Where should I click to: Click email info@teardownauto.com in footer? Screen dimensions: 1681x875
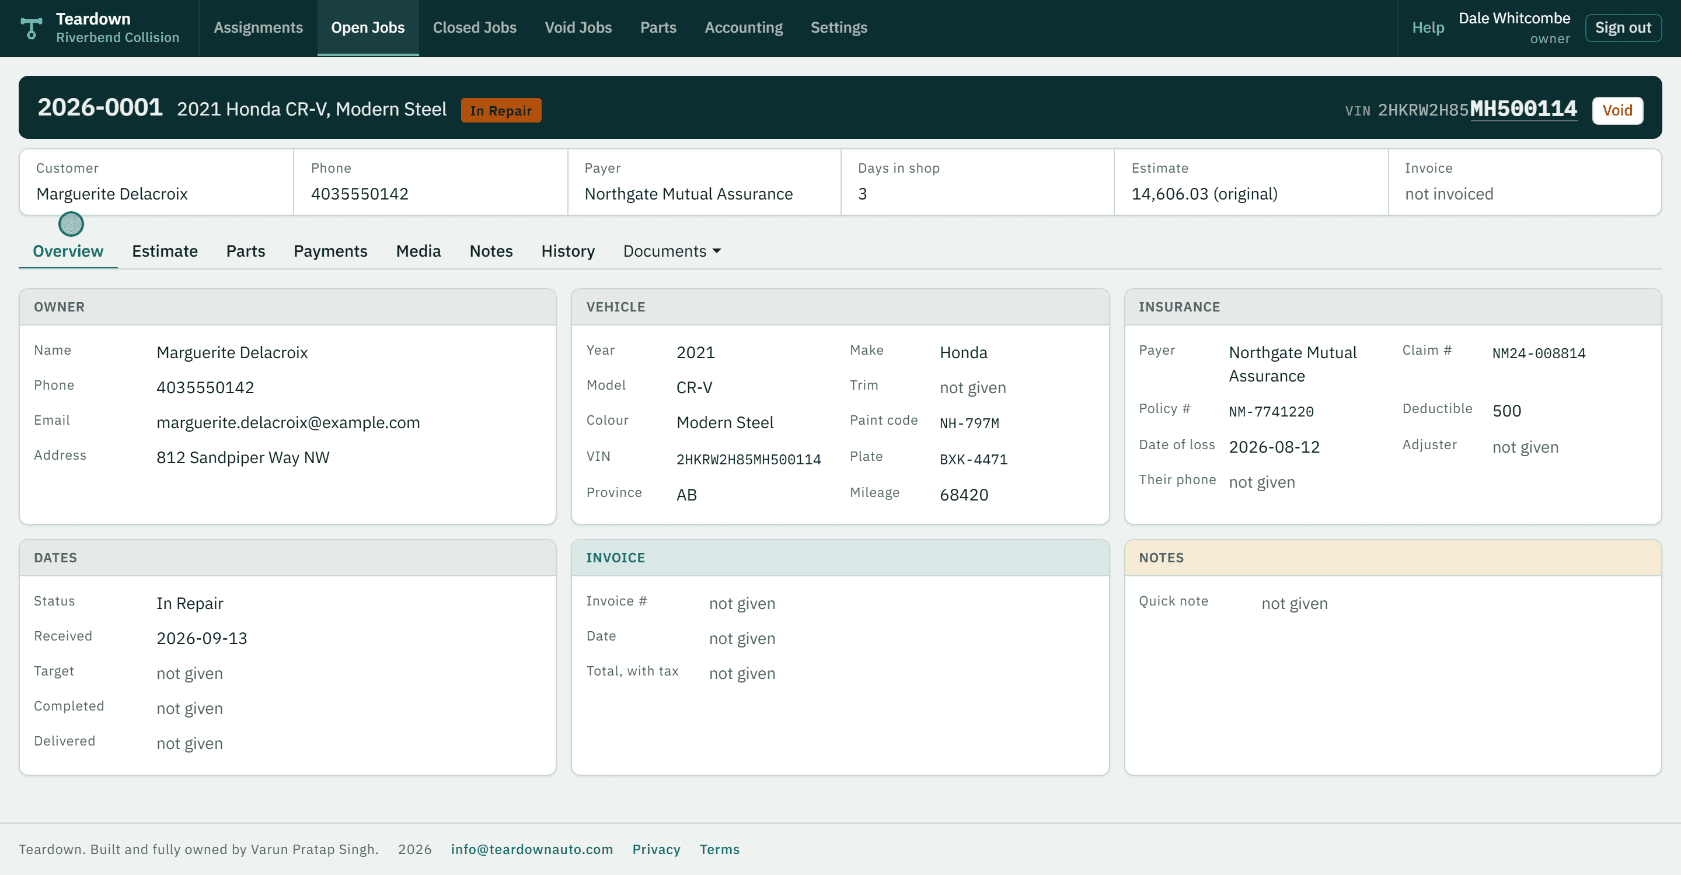click(x=532, y=849)
